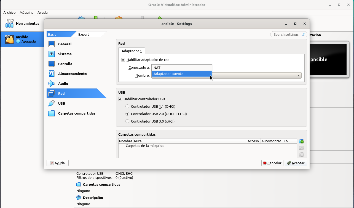Open the Almacenamiento settings section
Screen dimensions: 354x208
77,74
